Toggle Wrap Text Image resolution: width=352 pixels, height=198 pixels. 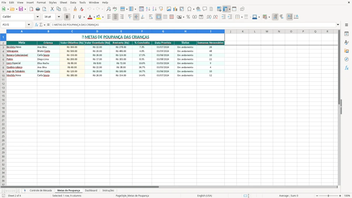pyautogui.click(x=151, y=17)
